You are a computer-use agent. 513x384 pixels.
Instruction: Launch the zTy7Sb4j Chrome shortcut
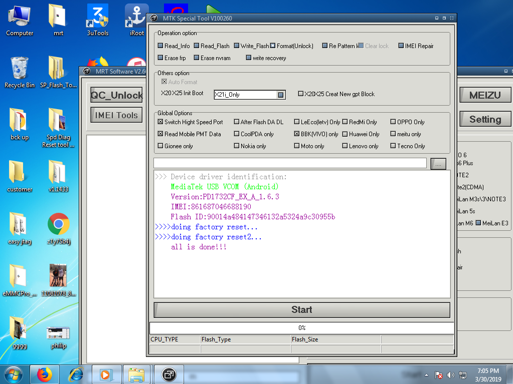pyautogui.click(x=58, y=229)
